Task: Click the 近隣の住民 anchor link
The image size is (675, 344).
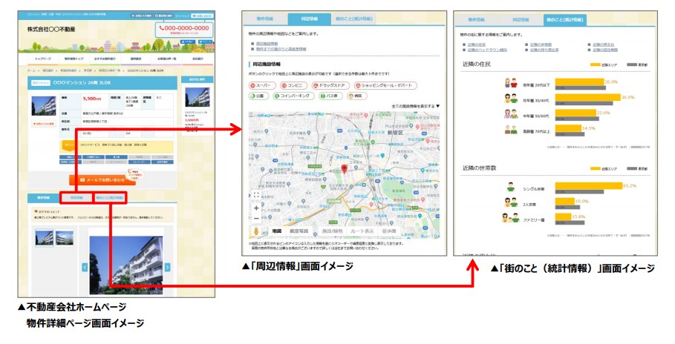Action: 477,44
